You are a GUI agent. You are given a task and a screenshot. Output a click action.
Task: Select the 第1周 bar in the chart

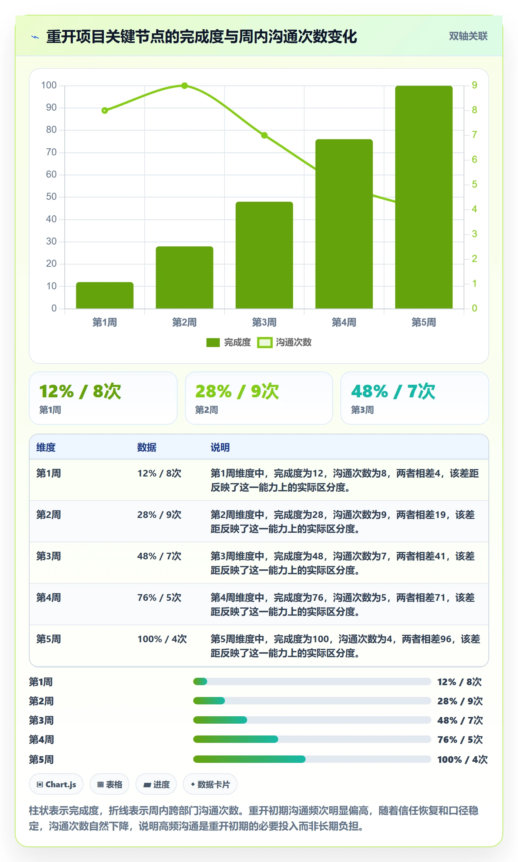105,295
